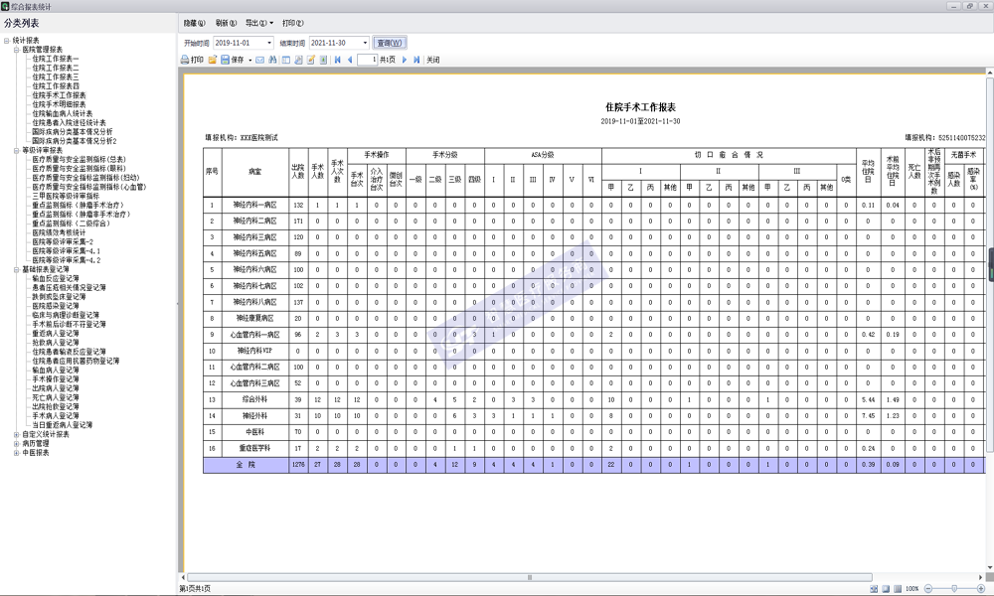Click the 查询 button
This screenshot has height=596, width=994.
pyautogui.click(x=390, y=43)
